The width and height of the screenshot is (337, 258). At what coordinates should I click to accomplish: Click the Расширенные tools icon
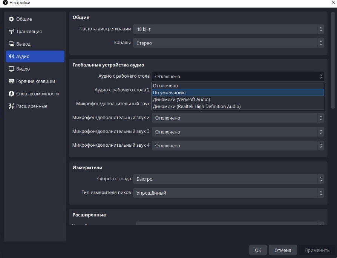pos(11,106)
